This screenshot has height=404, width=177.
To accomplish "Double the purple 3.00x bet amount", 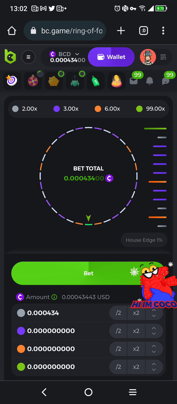I will (x=136, y=331).
